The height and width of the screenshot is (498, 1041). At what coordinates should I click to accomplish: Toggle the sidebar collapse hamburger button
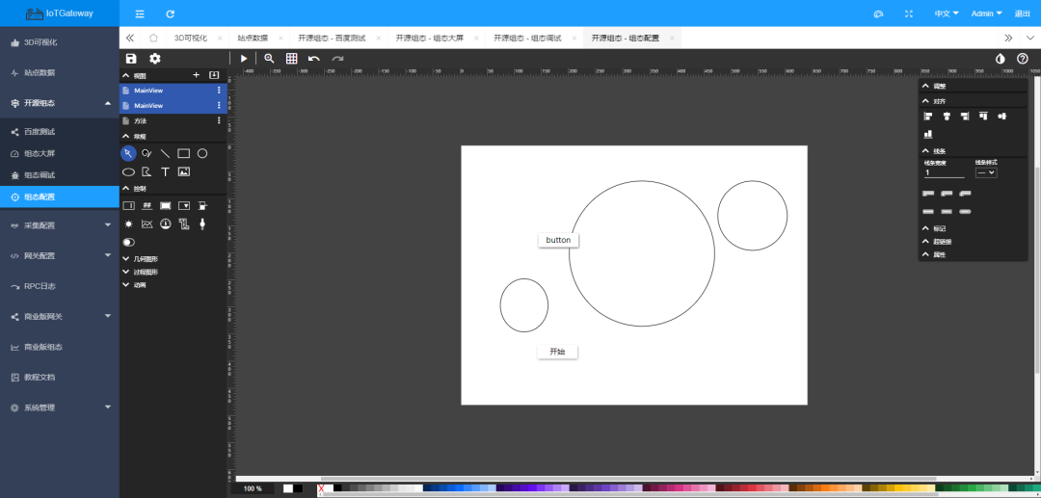point(140,13)
